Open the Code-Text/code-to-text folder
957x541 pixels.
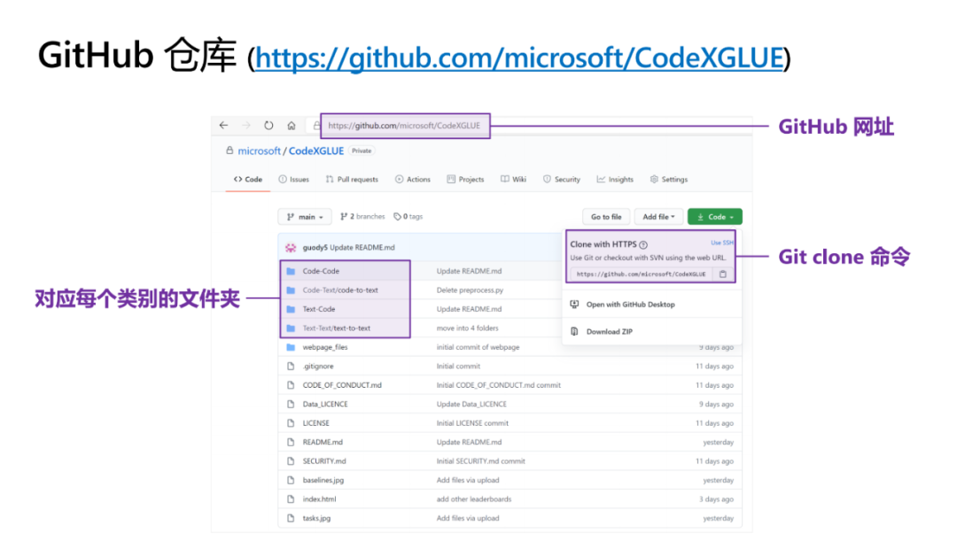pyautogui.click(x=340, y=290)
